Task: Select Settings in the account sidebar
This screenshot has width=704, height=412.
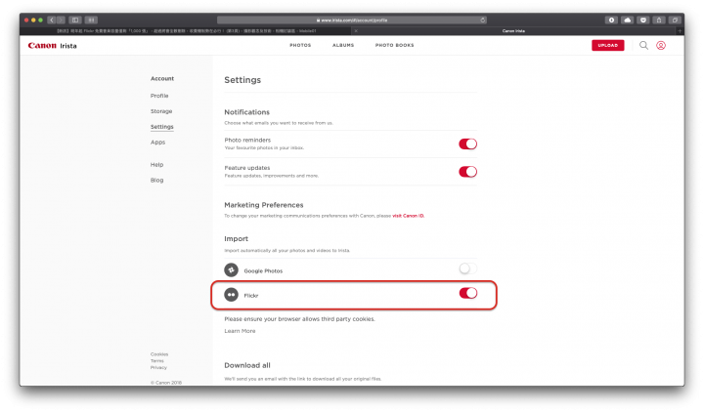Action: (x=162, y=127)
